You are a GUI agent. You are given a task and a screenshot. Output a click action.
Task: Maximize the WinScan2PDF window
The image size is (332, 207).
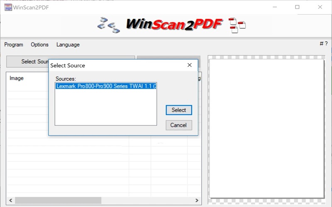(297, 7)
